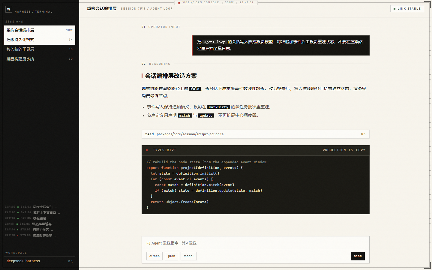Click the PROJECTION.TS filename in code header
Viewport: 432px width, 270px height.
338,150
